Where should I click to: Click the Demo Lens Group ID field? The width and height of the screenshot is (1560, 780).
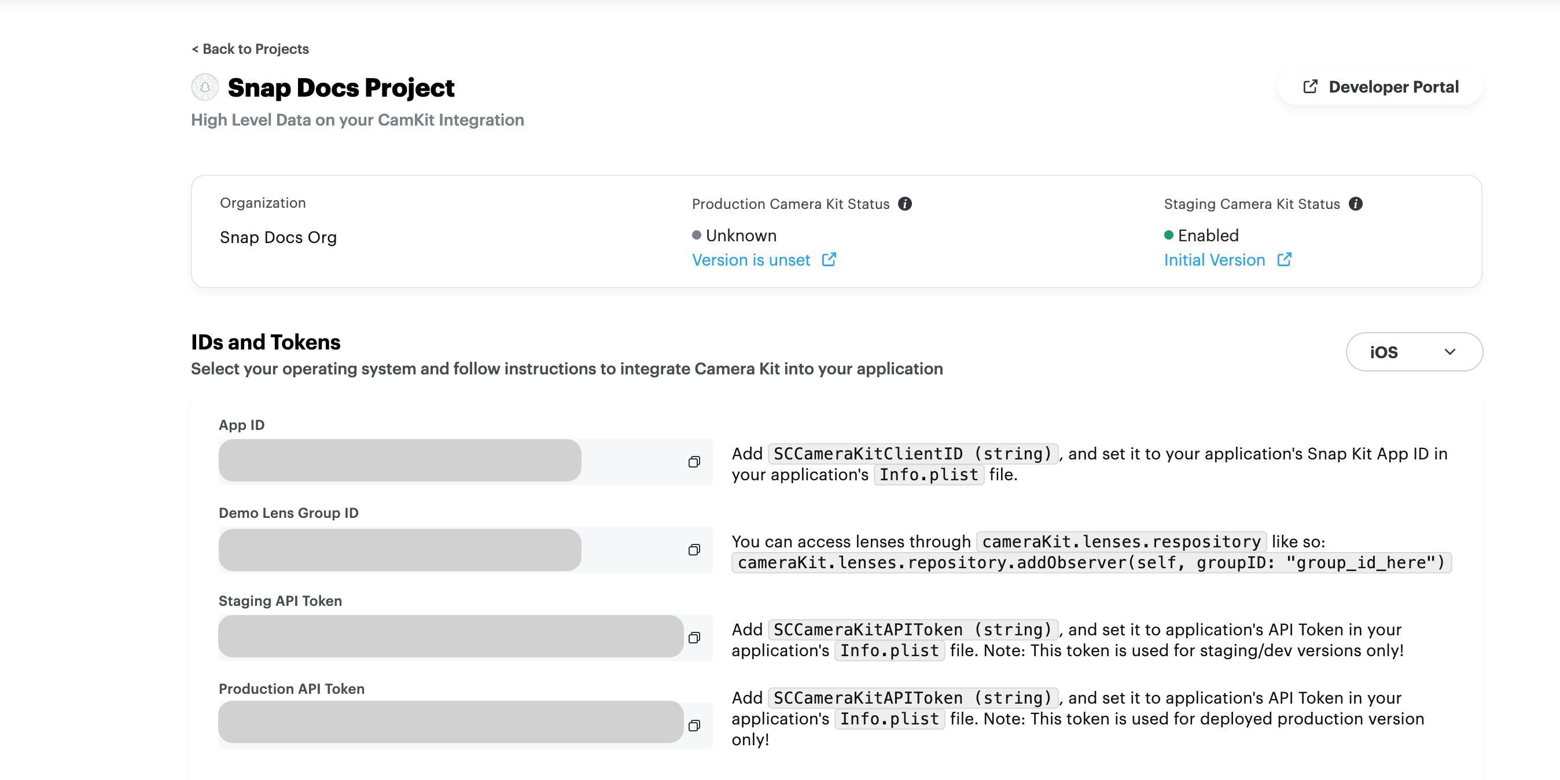(x=400, y=550)
